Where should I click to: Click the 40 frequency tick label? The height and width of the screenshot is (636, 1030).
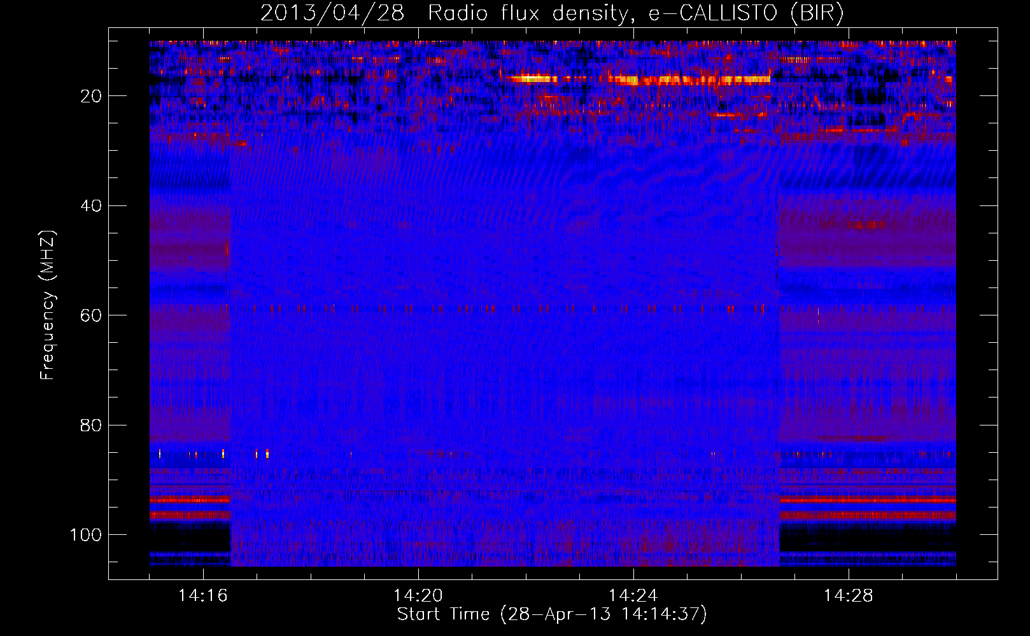click(91, 206)
